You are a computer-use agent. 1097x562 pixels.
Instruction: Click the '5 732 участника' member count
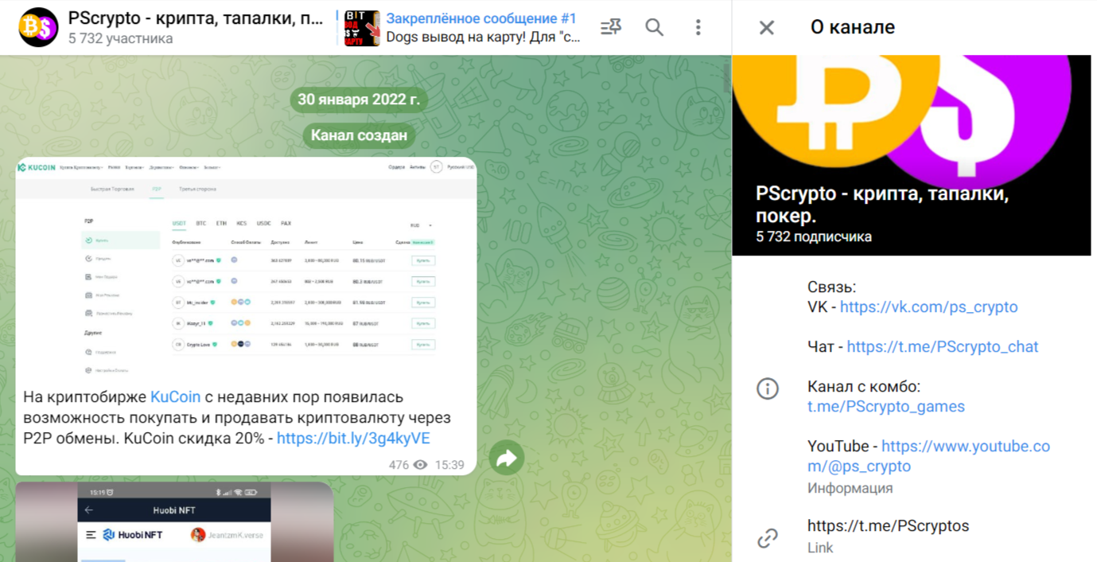click(x=120, y=38)
